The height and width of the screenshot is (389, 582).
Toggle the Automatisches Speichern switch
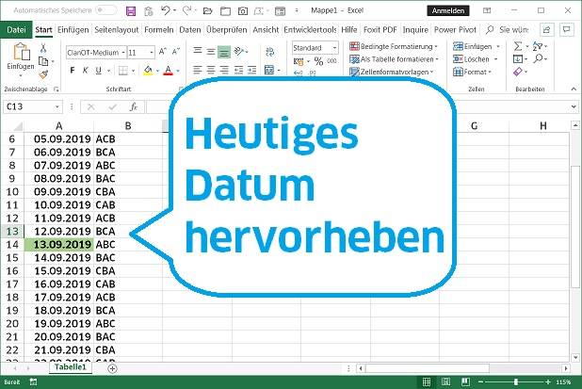tap(106, 10)
